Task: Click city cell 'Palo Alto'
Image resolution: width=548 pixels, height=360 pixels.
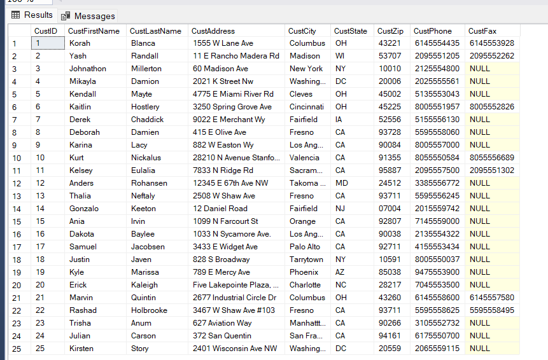Action: click(x=307, y=247)
